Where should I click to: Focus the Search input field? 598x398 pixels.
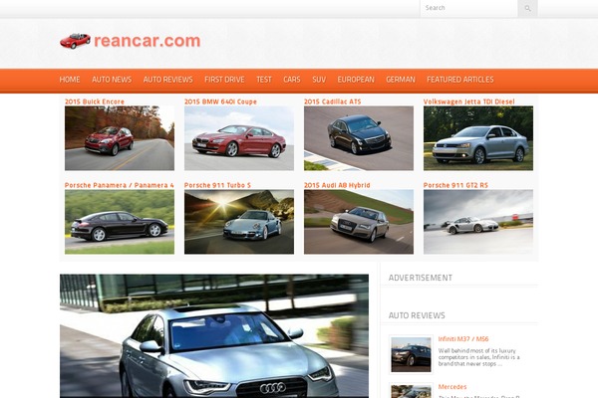(468, 8)
